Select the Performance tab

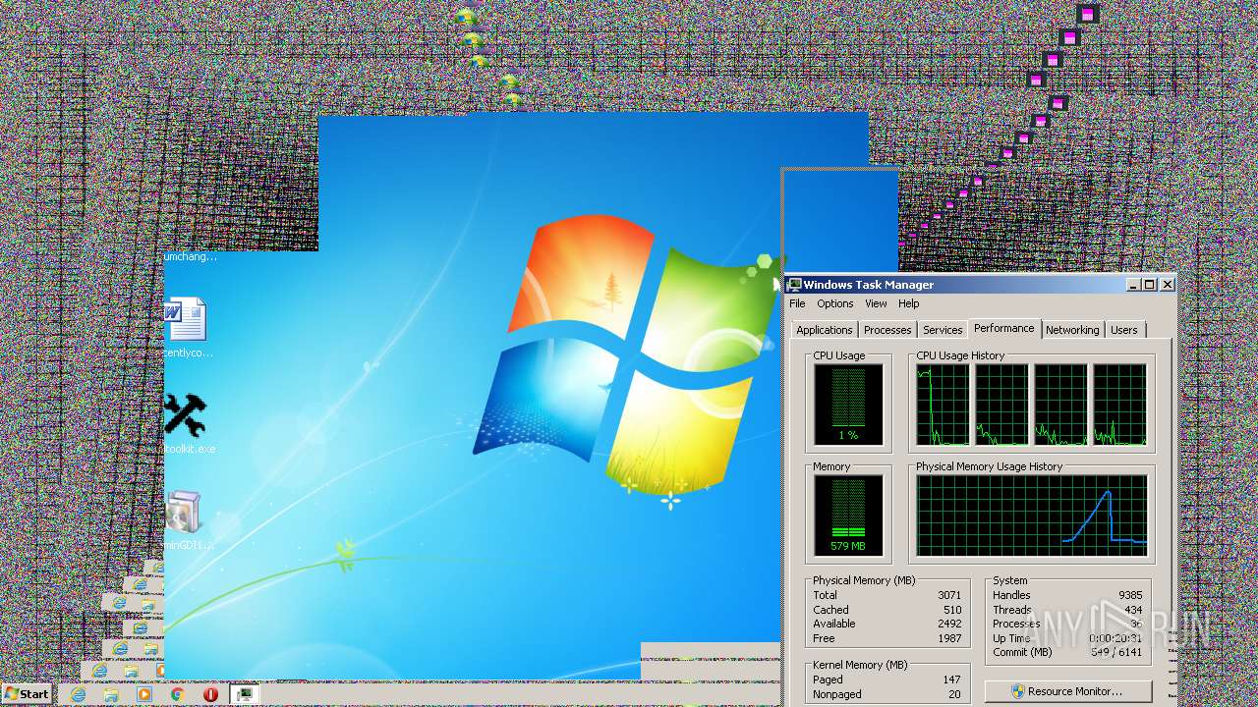tap(1004, 328)
